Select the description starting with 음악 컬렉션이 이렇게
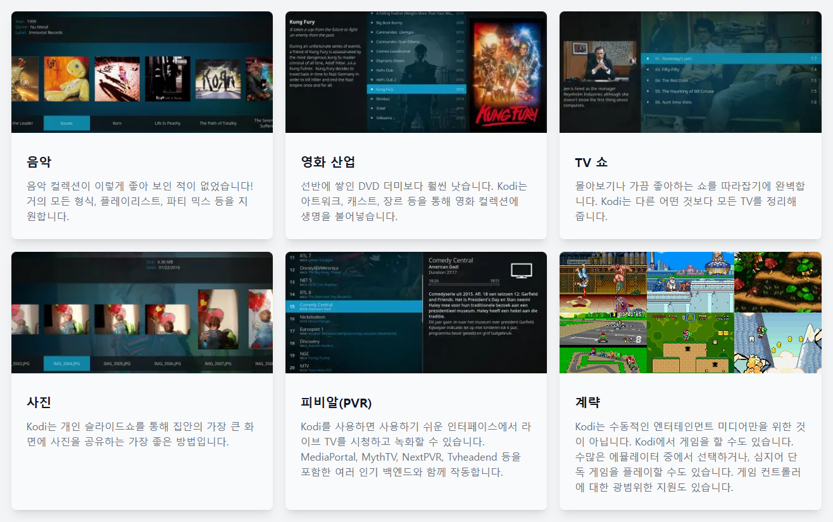Image resolution: width=833 pixels, height=522 pixels. (141, 201)
